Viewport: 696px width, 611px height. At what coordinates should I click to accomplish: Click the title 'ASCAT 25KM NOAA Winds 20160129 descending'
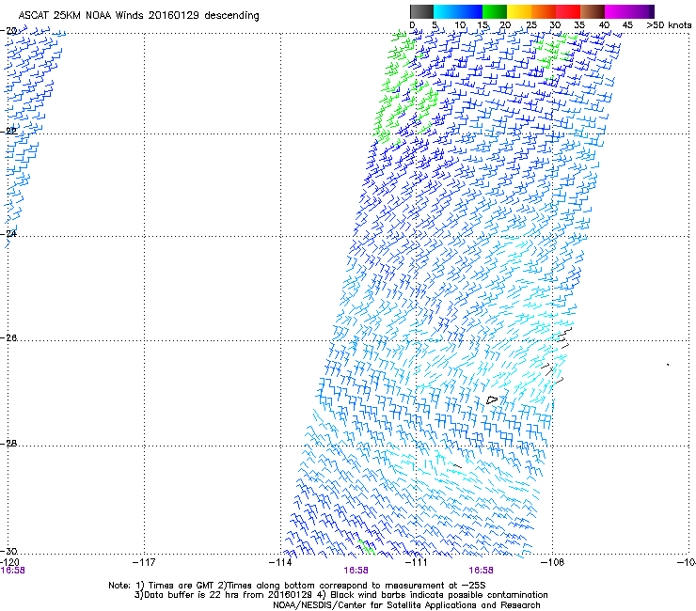point(138,15)
